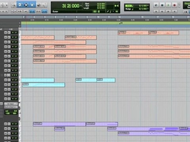Open the output path selector on the expanded track
Screen dimensions: 190x142
pyautogui.click(x=11, y=107)
